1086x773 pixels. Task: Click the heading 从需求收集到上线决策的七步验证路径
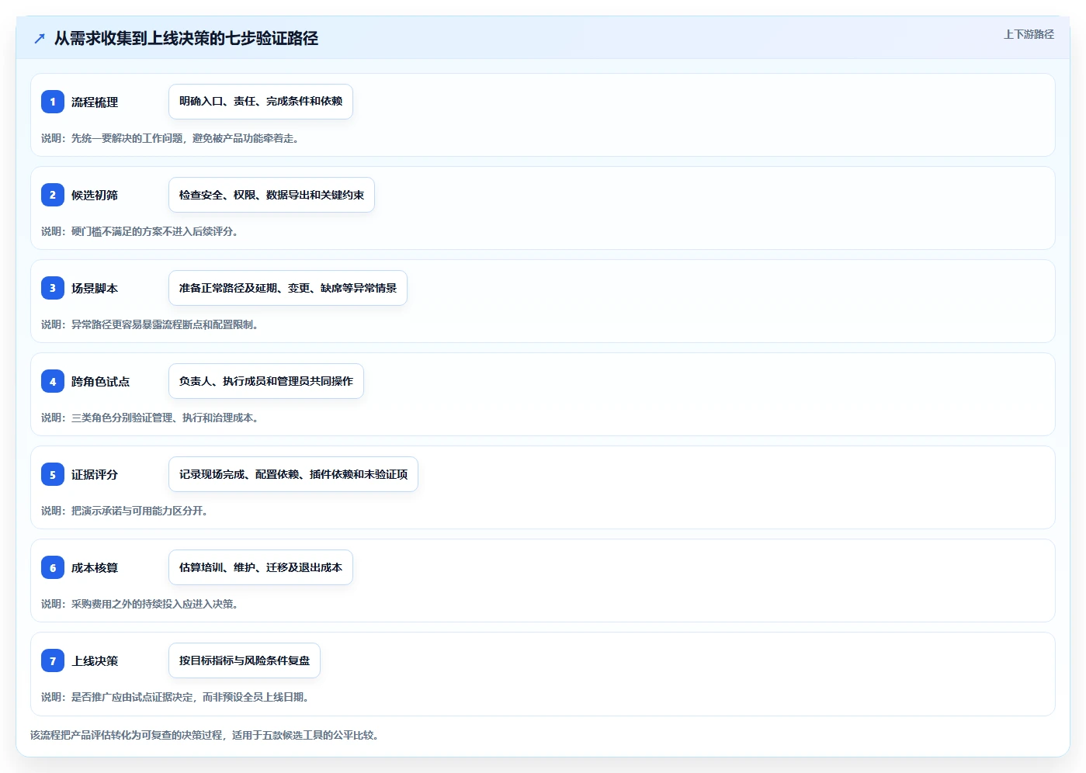(x=186, y=38)
